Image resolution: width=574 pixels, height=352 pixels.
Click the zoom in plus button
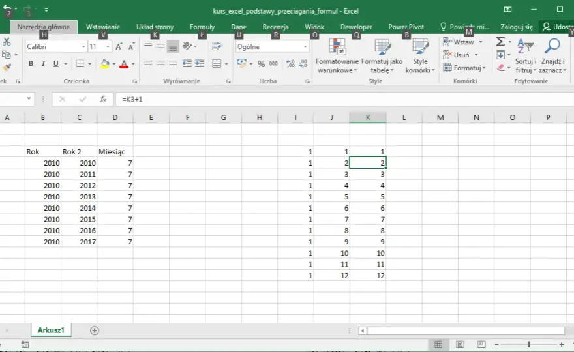click(x=561, y=344)
